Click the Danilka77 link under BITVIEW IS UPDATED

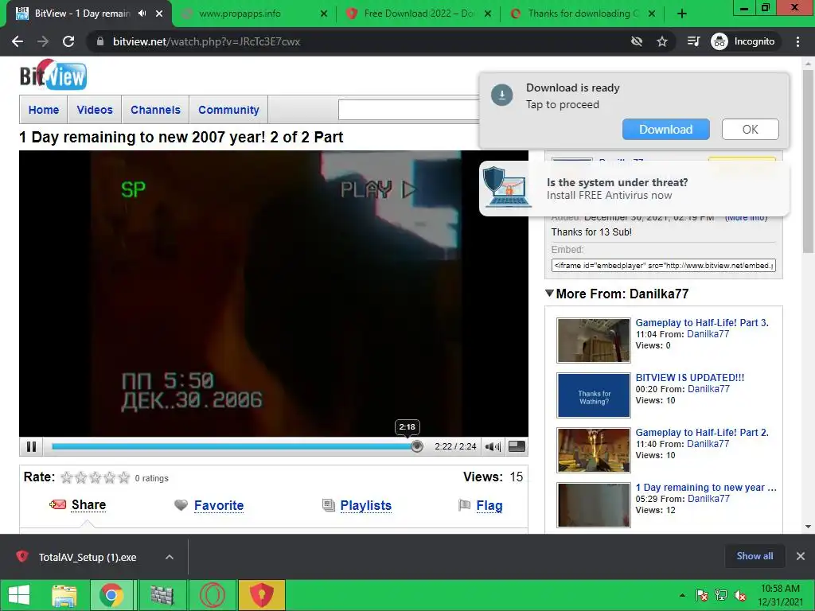(x=708, y=388)
